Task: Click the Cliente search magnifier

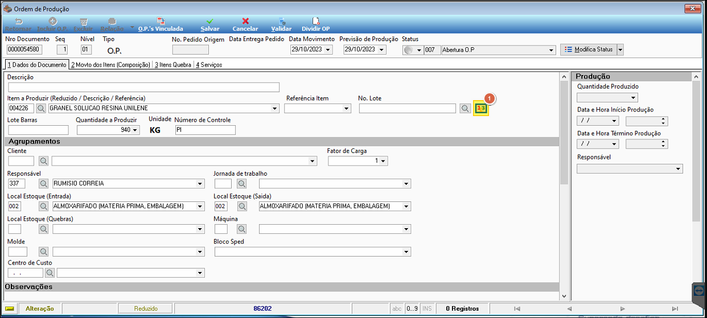Action: point(44,161)
